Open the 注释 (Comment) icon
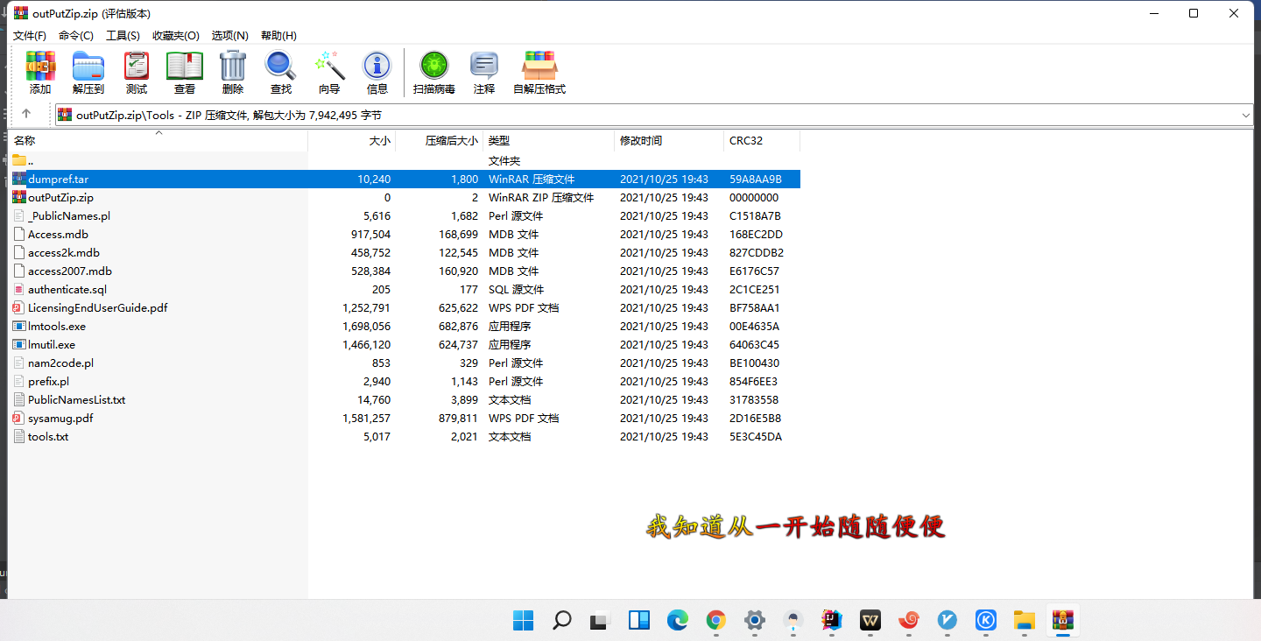1261x641 pixels. click(x=483, y=72)
